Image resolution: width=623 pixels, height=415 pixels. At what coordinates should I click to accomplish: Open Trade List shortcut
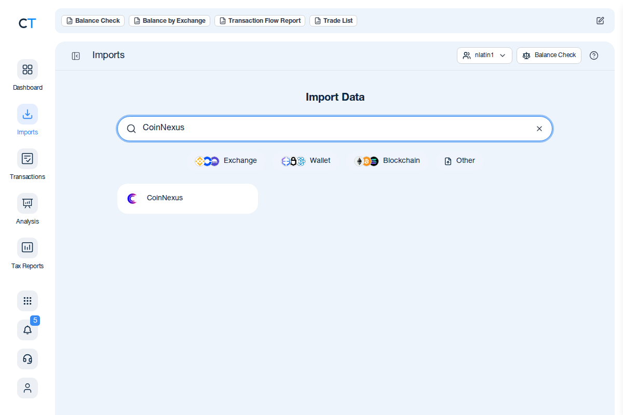(333, 21)
